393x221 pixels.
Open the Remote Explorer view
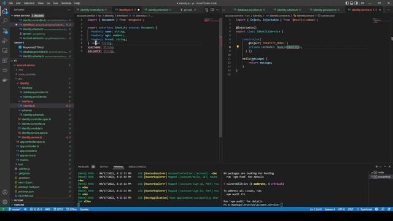5,50
